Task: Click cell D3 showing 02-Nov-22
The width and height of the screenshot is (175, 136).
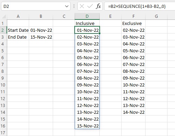Action: [x=87, y=37]
